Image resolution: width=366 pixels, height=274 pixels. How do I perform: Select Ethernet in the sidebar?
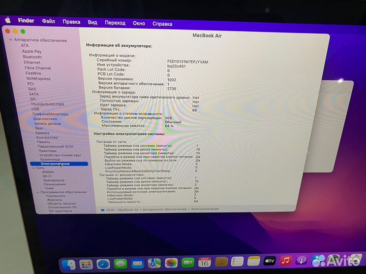point(32,62)
